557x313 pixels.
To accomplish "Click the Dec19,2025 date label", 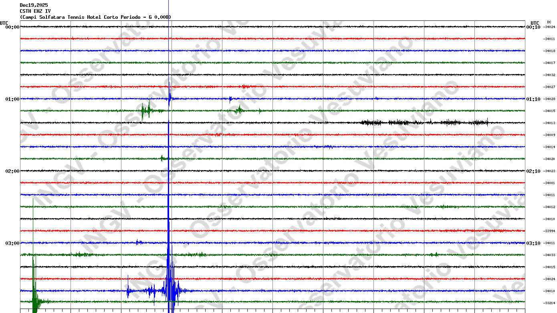I will [34, 5].
